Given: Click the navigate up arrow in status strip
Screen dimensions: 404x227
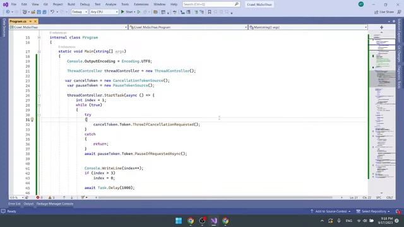Looking at the screenshot, I should click(64, 197).
